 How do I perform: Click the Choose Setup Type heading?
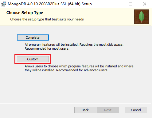[x=25, y=13]
